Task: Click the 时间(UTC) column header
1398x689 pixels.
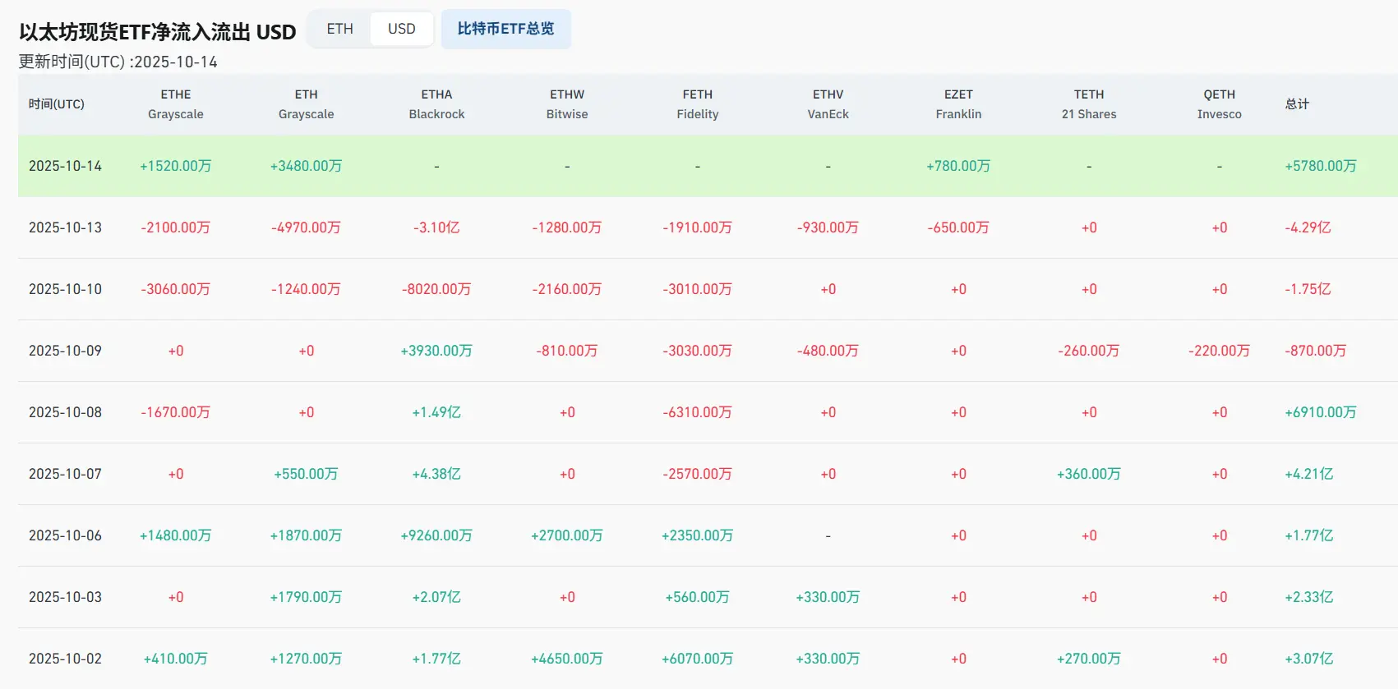Action: [57, 104]
